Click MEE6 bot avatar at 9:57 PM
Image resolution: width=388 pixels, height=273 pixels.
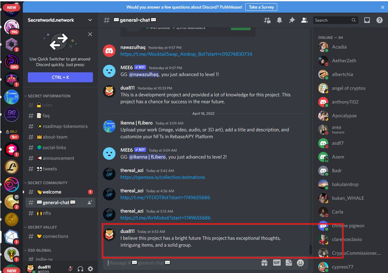pyautogui.click(x=109, y=71)
